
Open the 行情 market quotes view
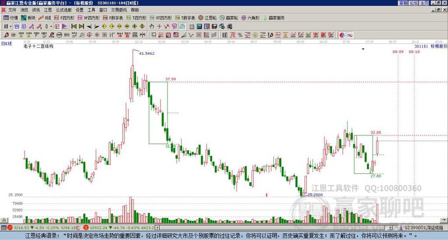point(10,18)
